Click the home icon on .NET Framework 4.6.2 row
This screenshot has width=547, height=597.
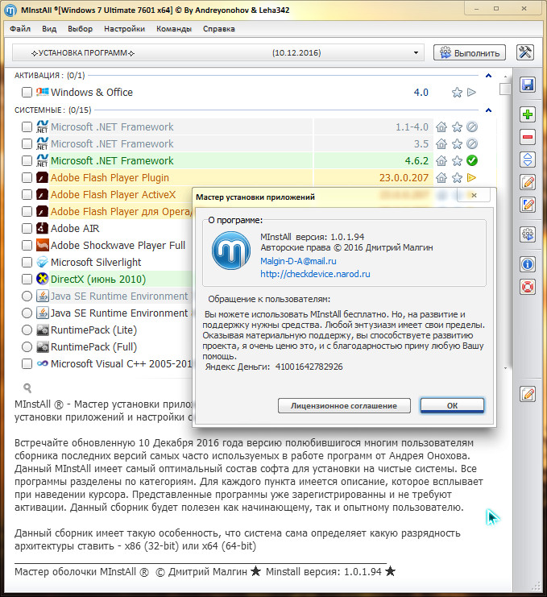[x=441, y=160]
